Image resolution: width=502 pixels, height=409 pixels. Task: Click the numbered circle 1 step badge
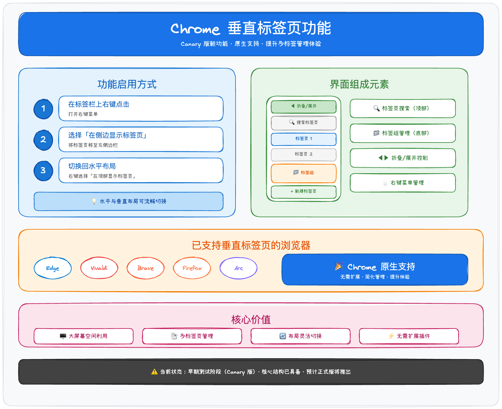tap(43, 109)
